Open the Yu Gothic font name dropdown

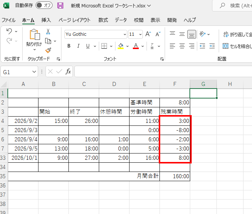(x=125, y=34)
